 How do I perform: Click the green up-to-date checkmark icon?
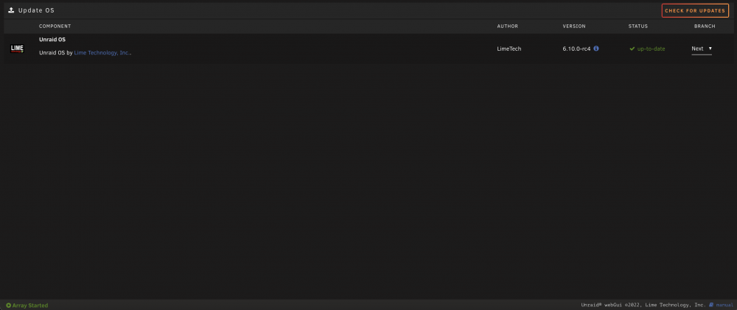632,49
